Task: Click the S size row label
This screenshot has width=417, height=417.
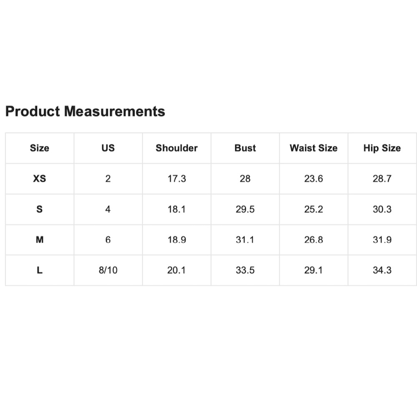Action: (x=39, y=209)
